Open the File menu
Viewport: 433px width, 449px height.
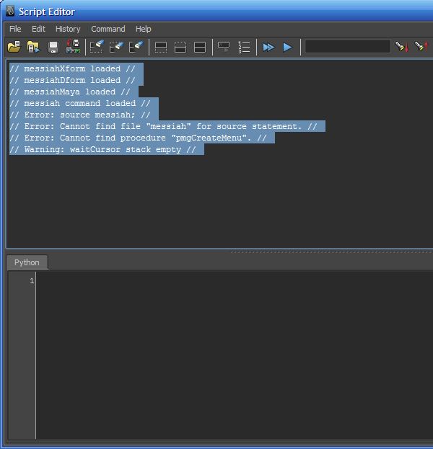(x=15, y=29)
